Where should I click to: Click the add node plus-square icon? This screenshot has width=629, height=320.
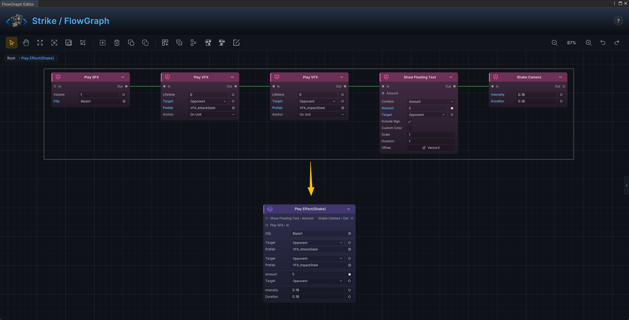103,43
